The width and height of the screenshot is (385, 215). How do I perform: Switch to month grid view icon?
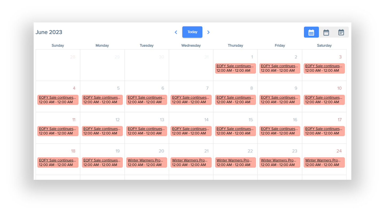coord(311,32)
